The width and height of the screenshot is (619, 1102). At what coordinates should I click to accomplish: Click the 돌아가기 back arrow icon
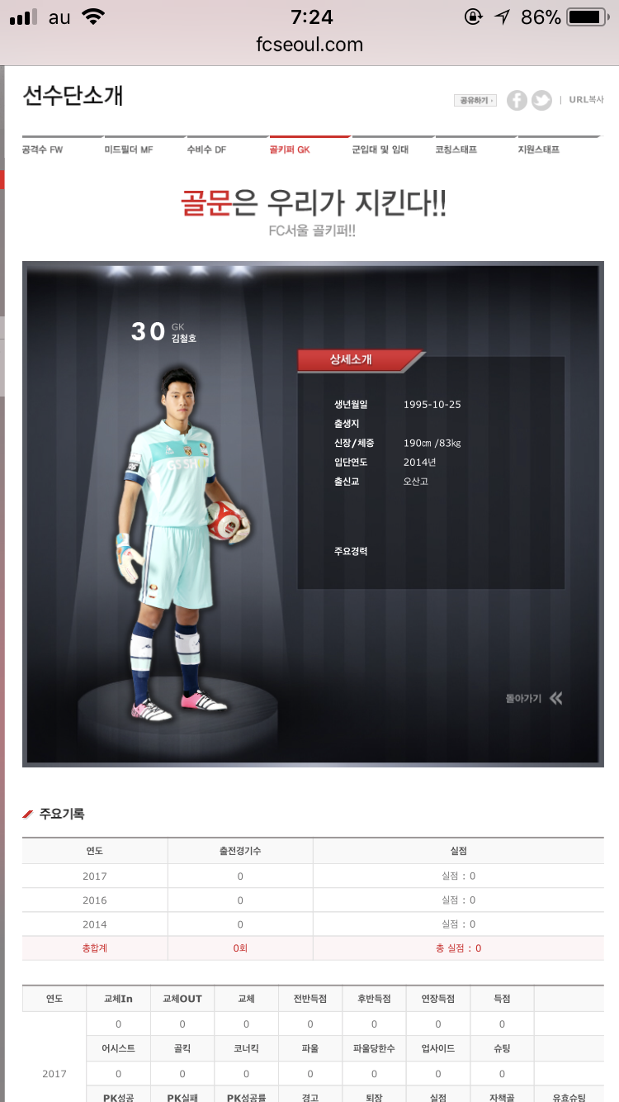click(x=556, y=698)
